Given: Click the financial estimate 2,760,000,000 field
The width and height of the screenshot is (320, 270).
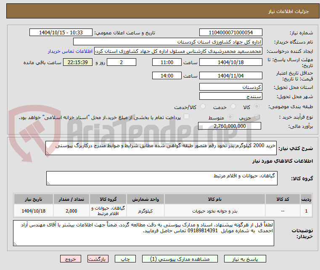Looking at the screenshot, I should point(230,126).
